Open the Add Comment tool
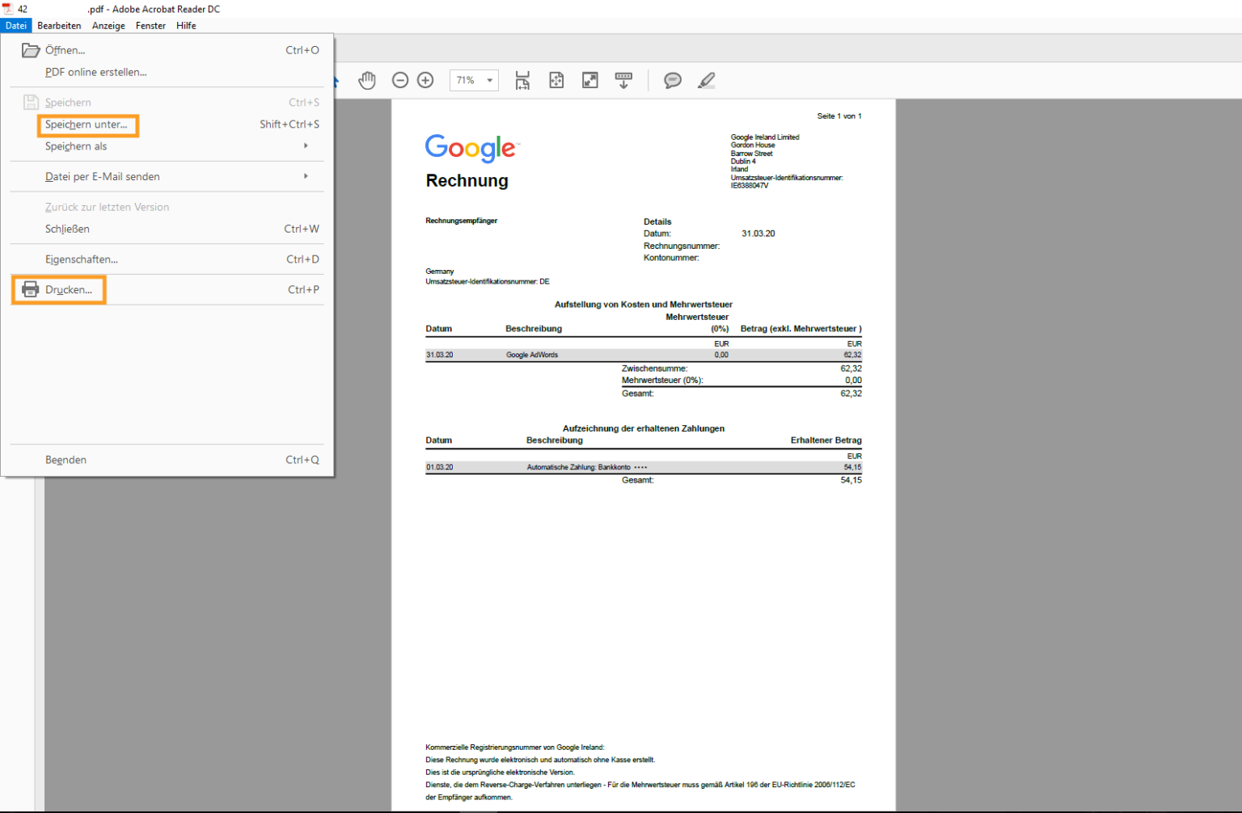The width and height of the screenshot is (1242, 813). click(673, 80)
